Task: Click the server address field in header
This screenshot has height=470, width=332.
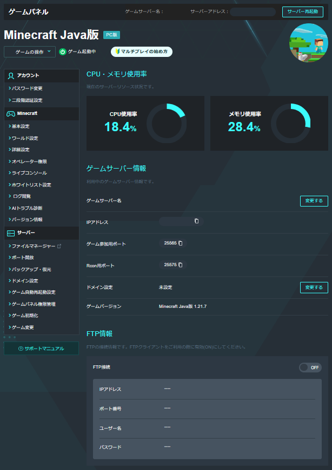Action: pyautogui.click(x=253, y=12)
